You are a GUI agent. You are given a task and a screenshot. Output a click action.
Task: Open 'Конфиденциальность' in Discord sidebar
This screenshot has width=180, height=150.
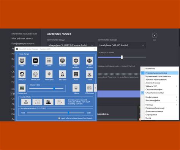point(23,44)
